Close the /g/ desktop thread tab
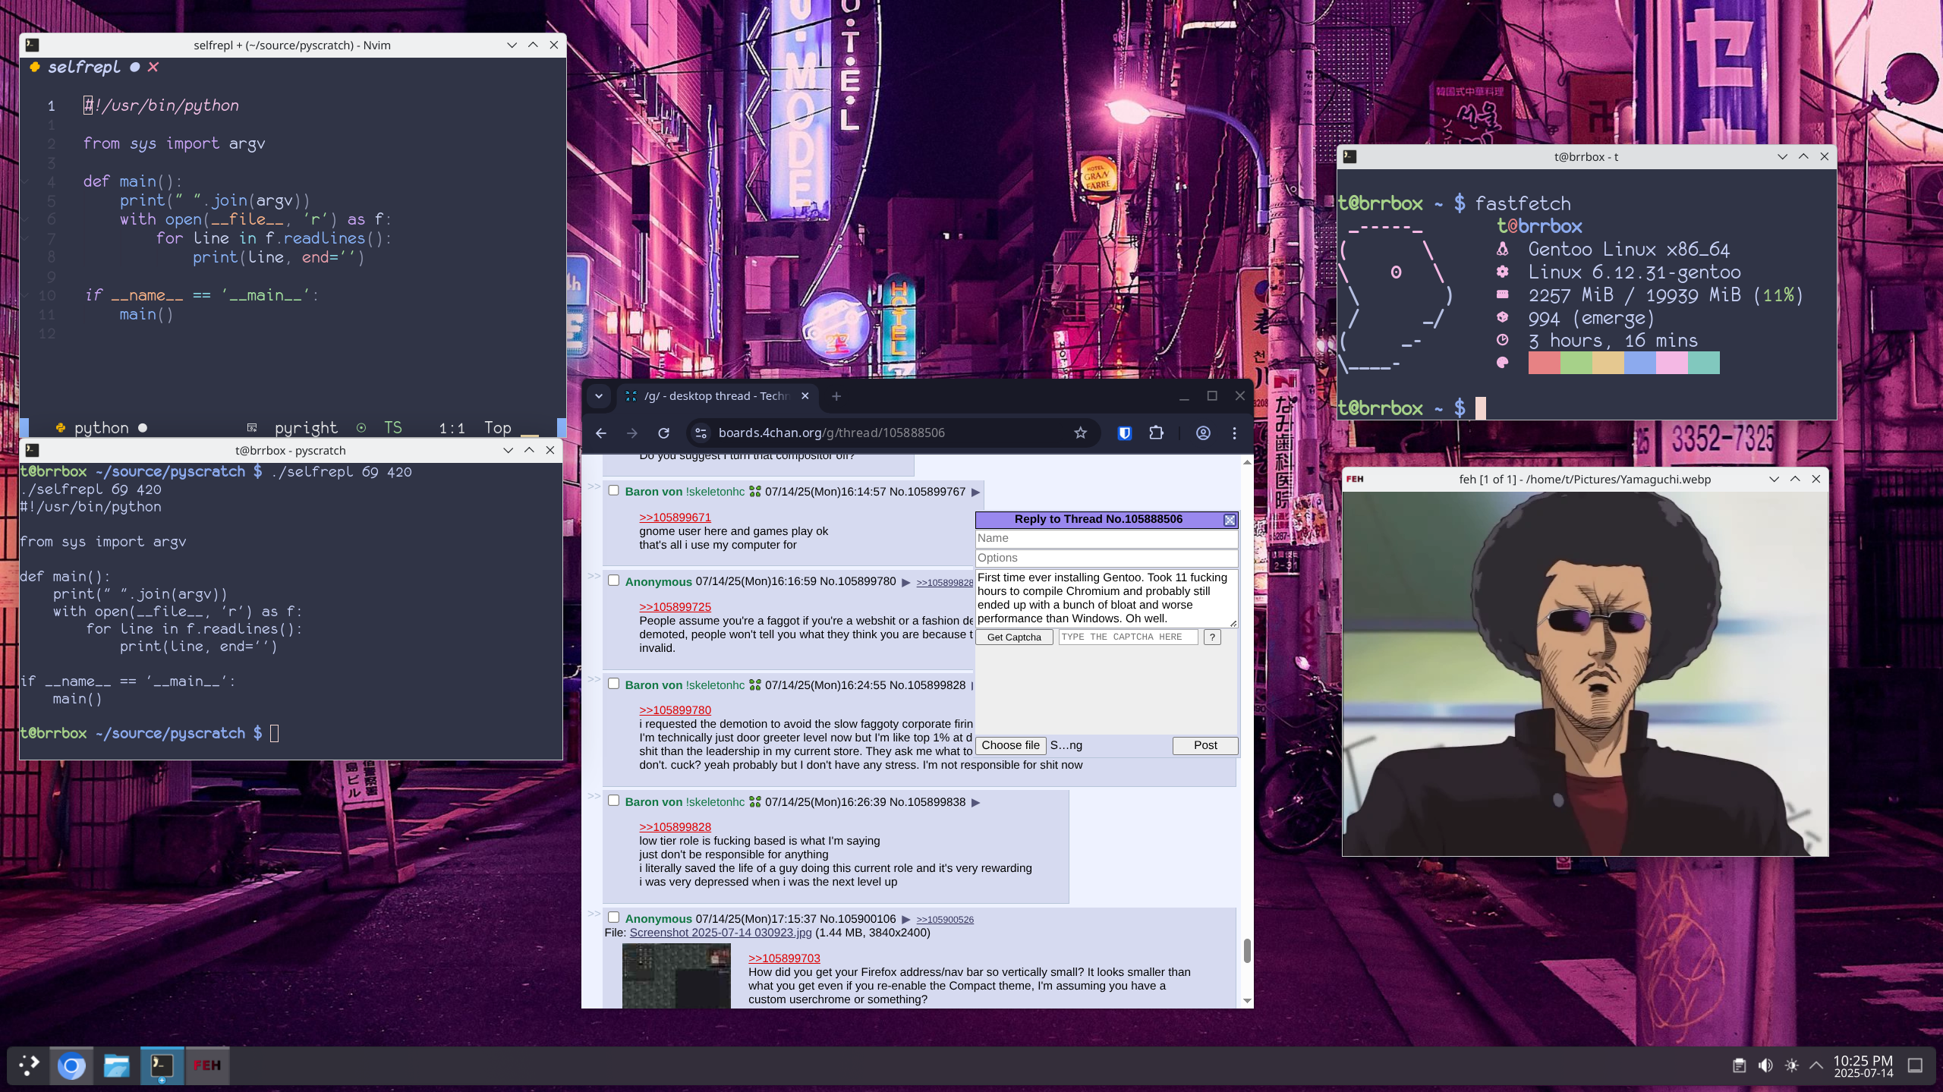 (805, 396)
